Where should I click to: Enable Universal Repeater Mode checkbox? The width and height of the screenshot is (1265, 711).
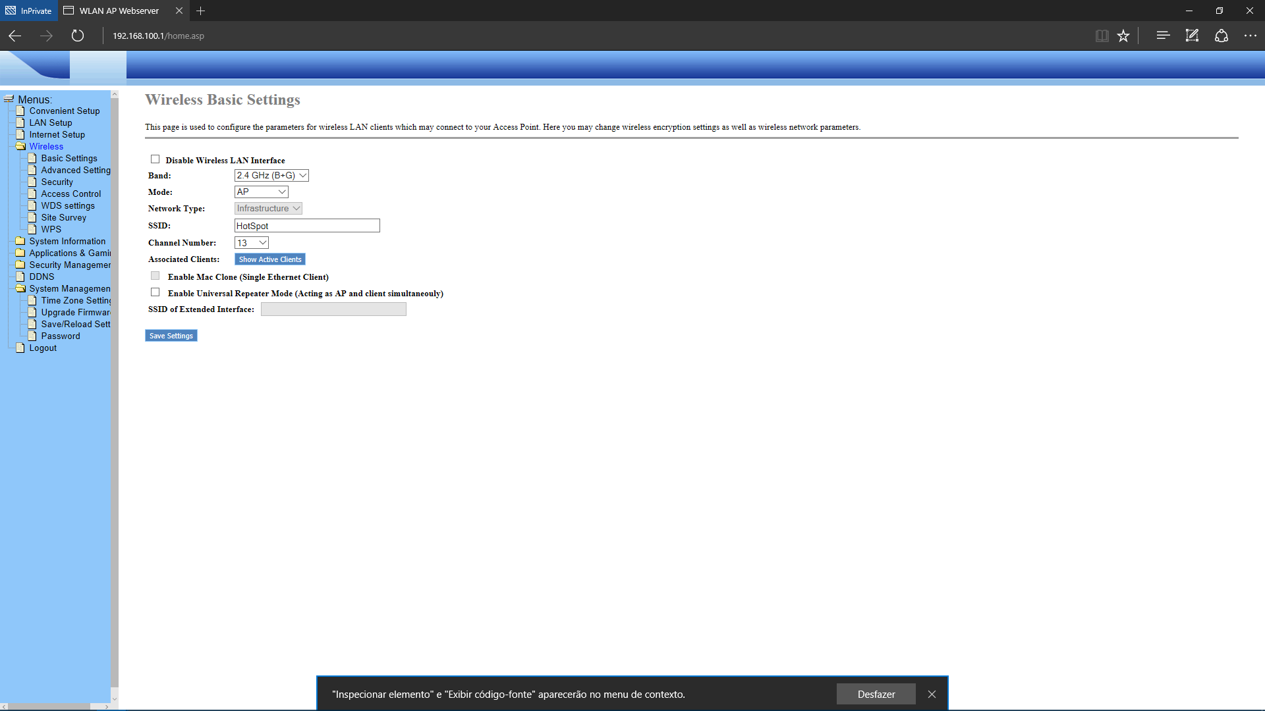pos(155,292)
